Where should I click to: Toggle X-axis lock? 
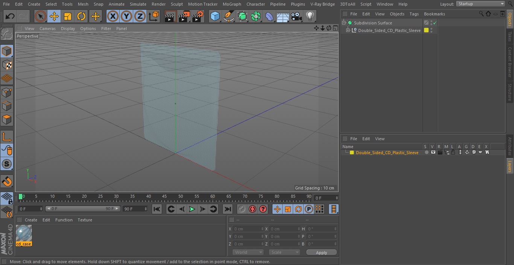tap(113, 16)
